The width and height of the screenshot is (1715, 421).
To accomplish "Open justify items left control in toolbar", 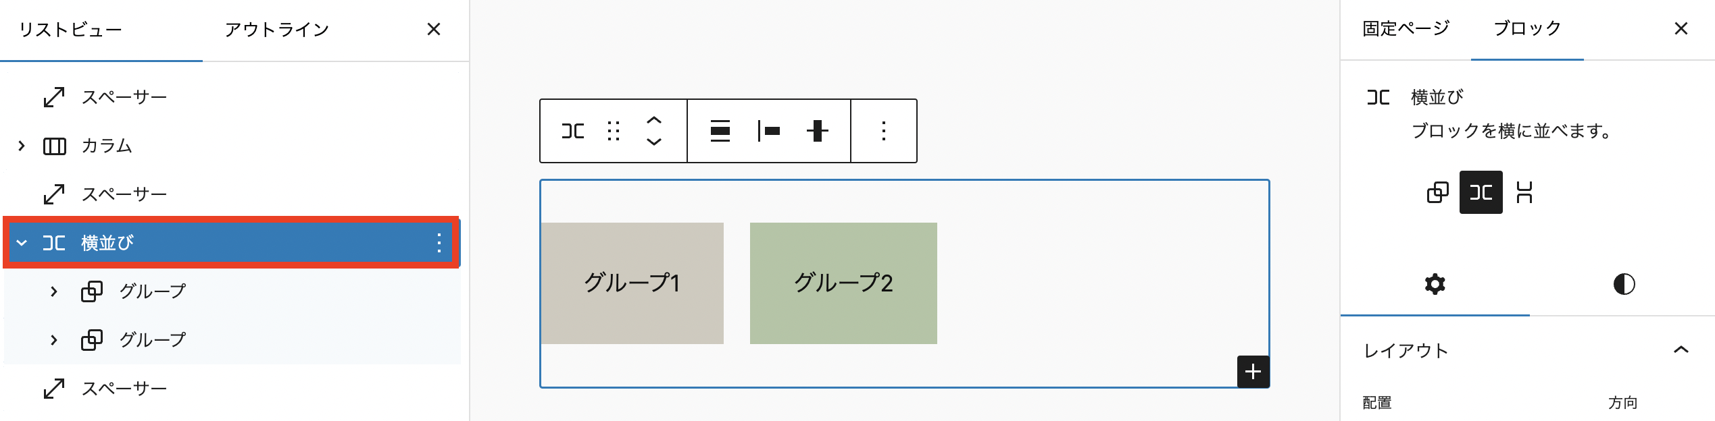I will [769, 131].
